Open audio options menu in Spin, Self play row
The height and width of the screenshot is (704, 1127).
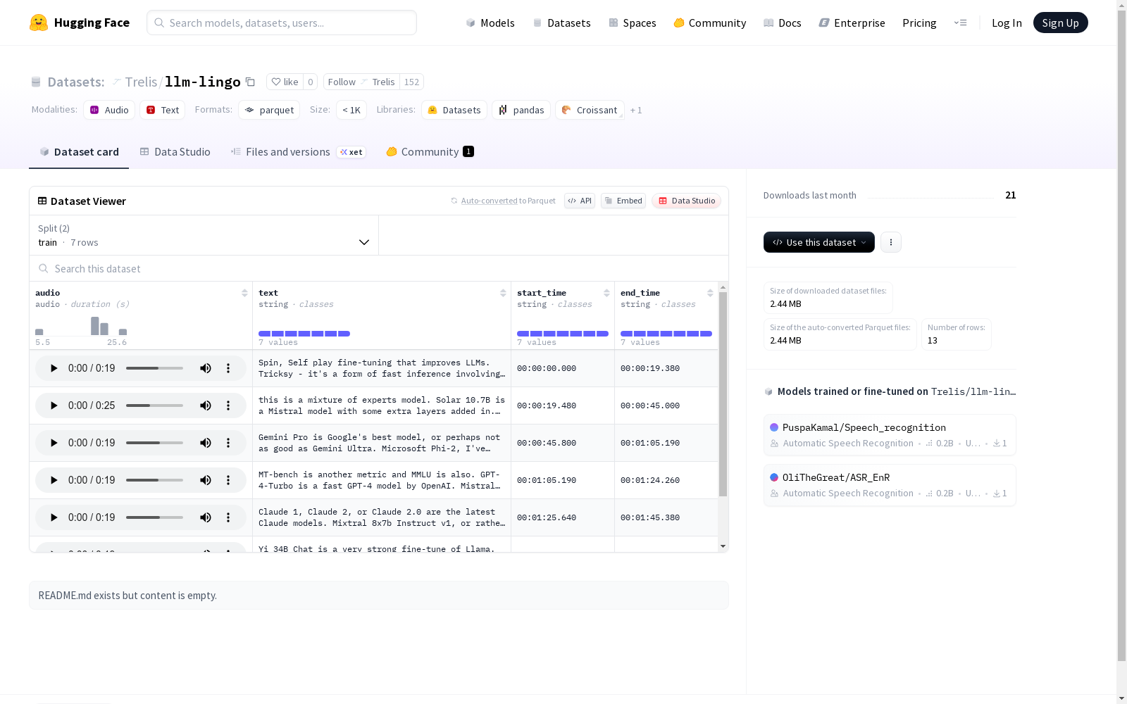[x=228, y=368]
